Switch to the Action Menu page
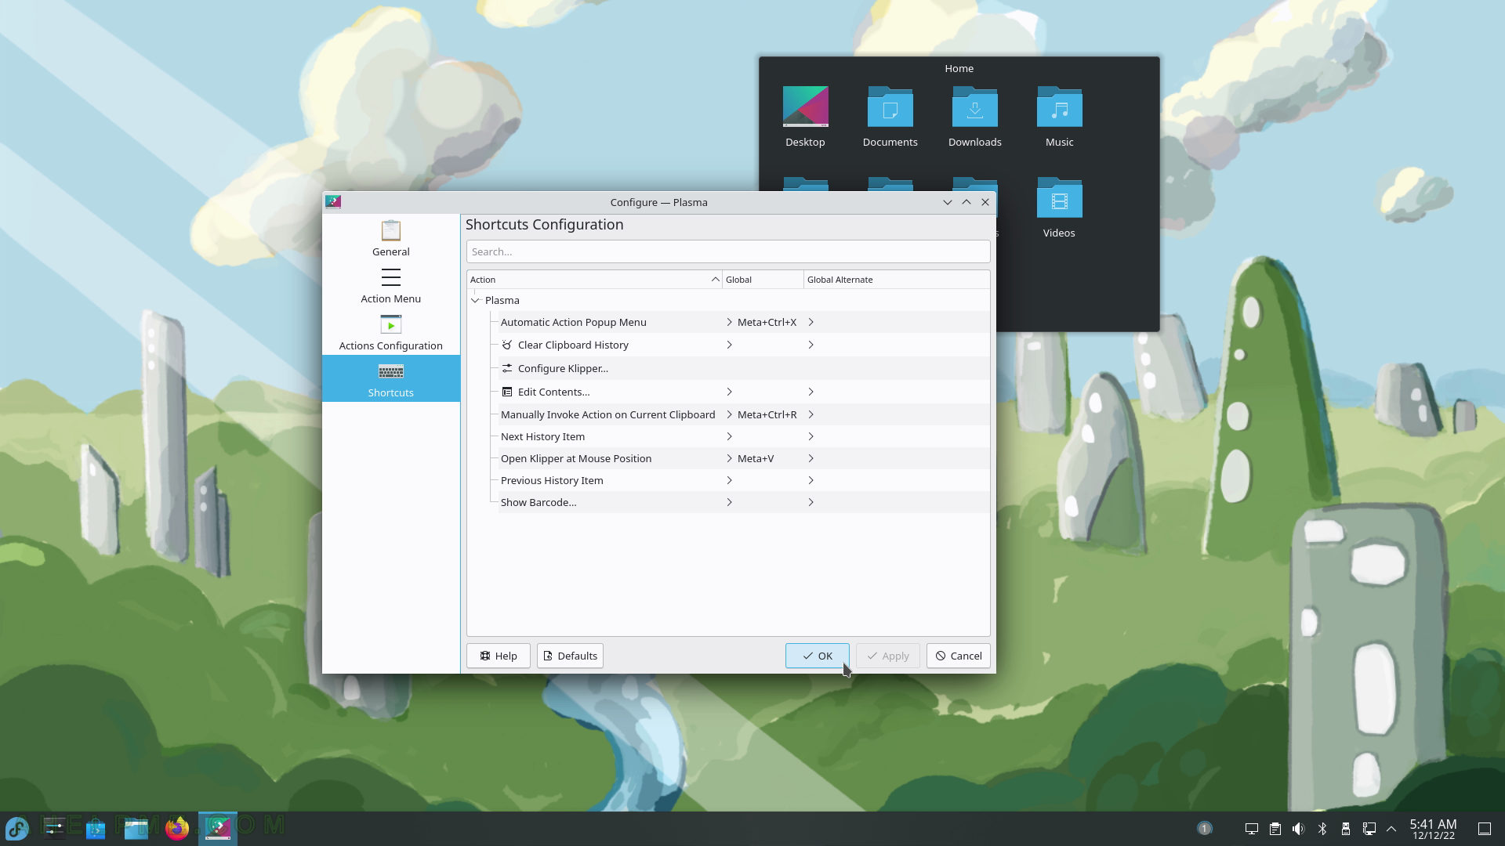 (x=390, y=285)
